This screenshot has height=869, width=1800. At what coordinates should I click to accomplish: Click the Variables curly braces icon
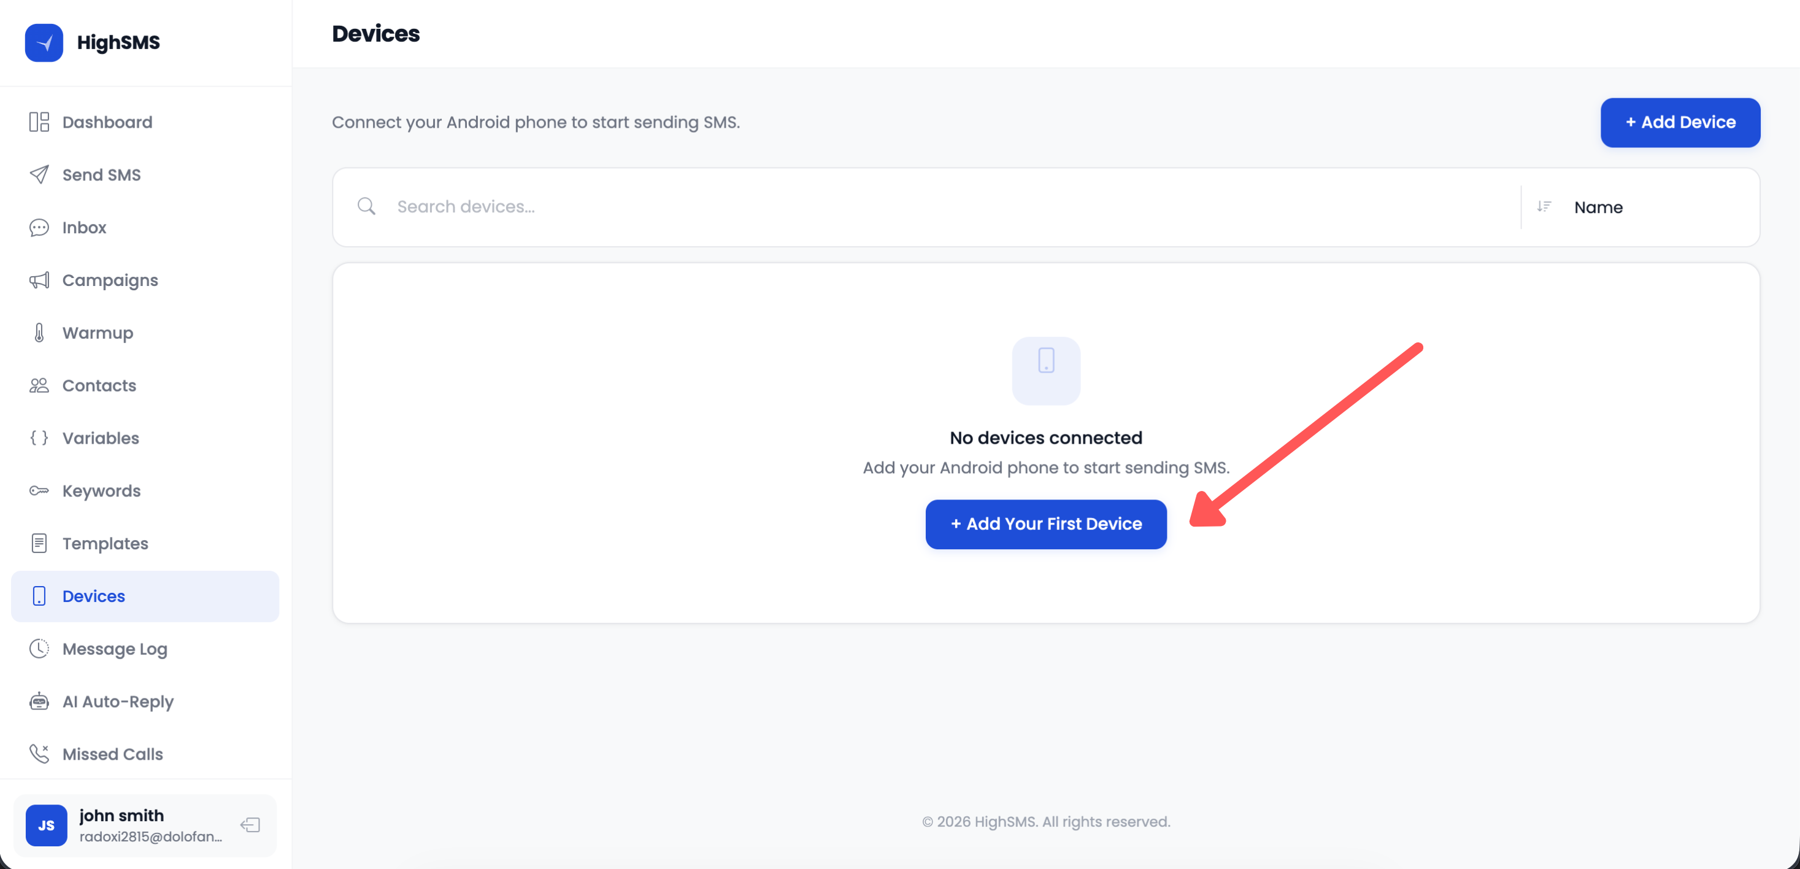(x=39, y=438)
